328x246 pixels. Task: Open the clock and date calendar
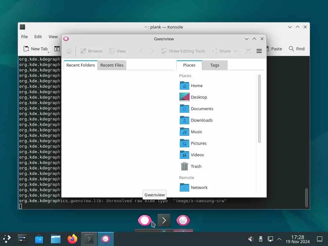(298, 239)
